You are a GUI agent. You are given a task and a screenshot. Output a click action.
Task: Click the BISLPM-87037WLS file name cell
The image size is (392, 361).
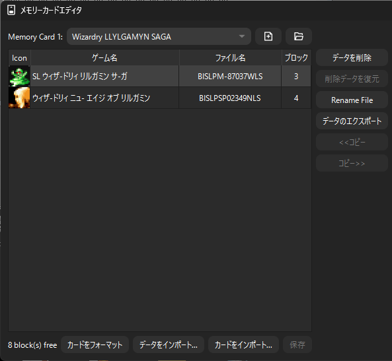pos(230,76)
